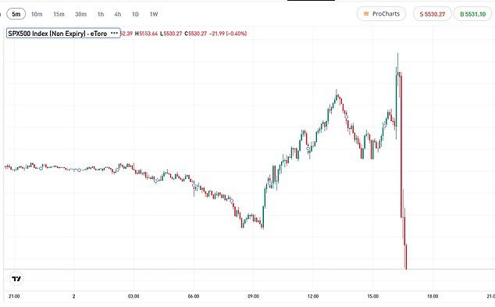Click the ProCharts crown icon

click(366, 14)
